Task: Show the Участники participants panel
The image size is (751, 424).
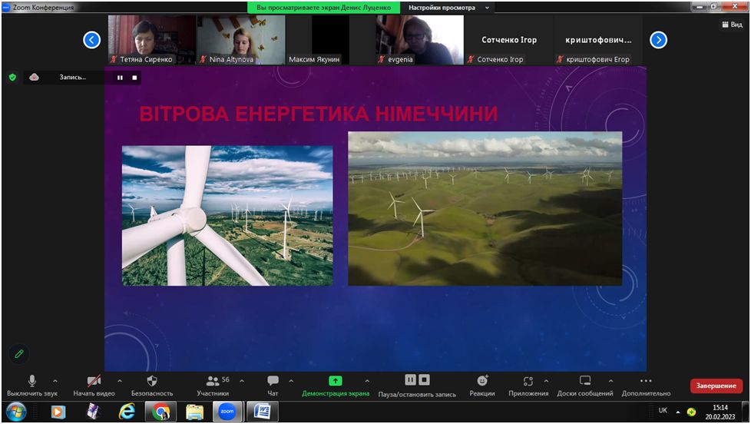Action: coord(213,385)
